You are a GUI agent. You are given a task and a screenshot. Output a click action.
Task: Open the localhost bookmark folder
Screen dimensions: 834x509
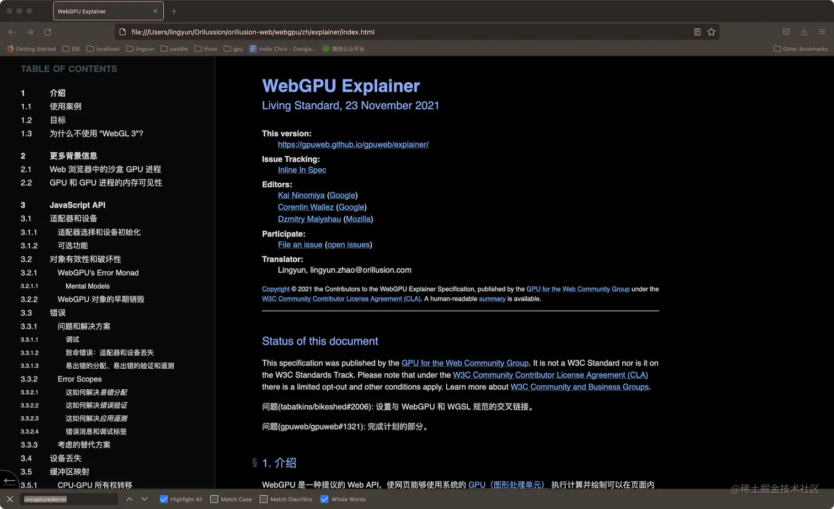(103, 49)
